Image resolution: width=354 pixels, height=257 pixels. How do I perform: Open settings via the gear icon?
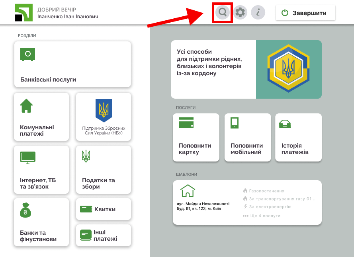click(x=240, y=12)
